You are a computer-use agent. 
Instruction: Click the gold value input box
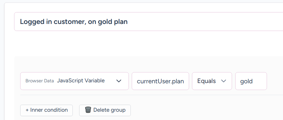251,81
